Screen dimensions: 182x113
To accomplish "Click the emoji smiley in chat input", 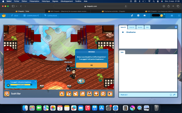I will (x=171, y=95).
